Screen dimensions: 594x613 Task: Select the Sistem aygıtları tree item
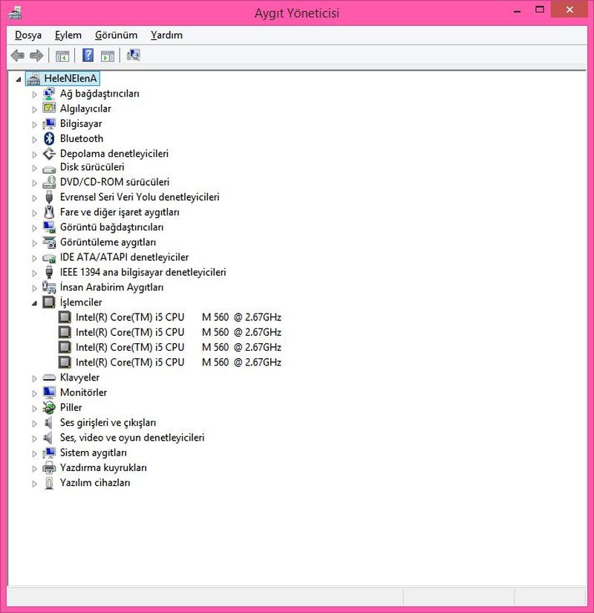coord(93,453)
